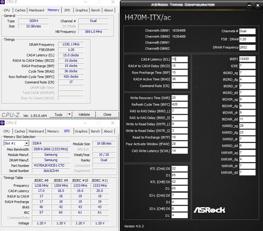Screen dimensions: 263x231
Task: Select SPD tab in top CPU-Z window
Action: pyautogui.click(x=67, y=10)
